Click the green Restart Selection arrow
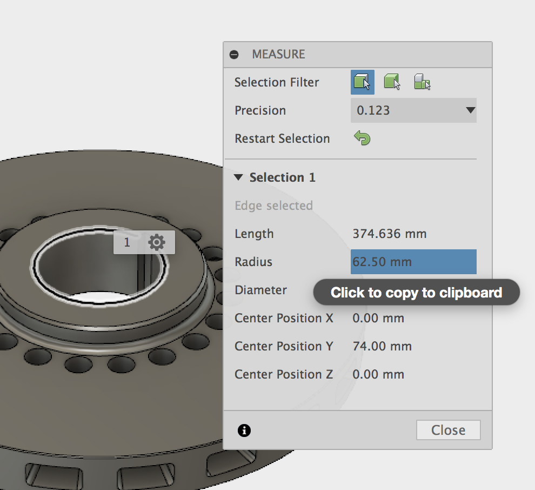The image size is (535, 490). 362,138
